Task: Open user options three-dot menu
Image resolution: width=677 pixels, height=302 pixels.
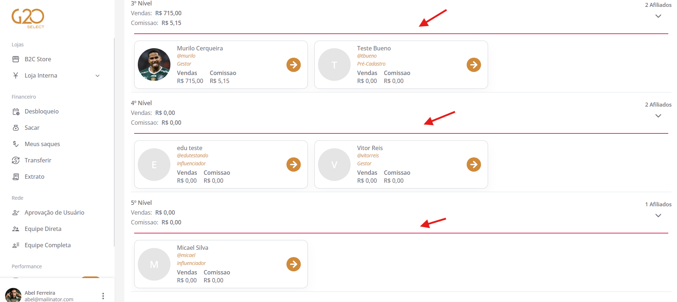Action: [x=103, y=296]
